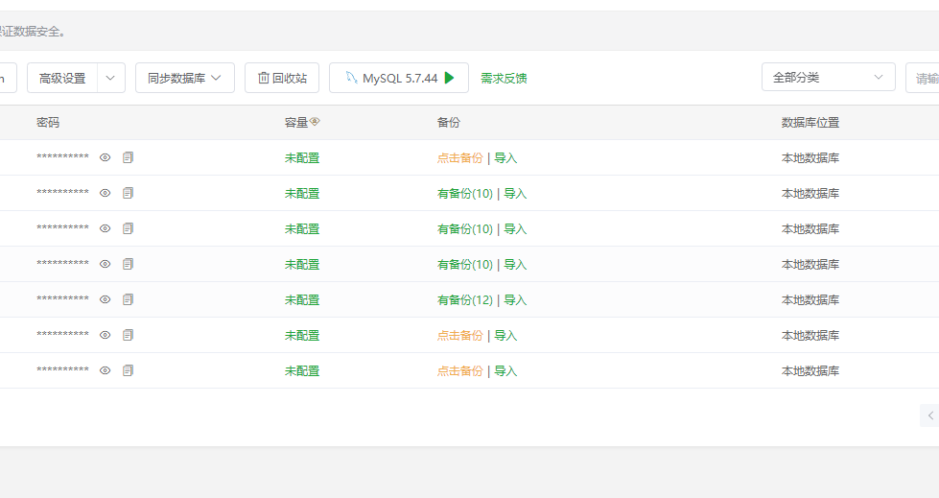The image size is (939, 498).
Task: Click the MySQL dolphin logo icon
Action: [x=352, y=78]
